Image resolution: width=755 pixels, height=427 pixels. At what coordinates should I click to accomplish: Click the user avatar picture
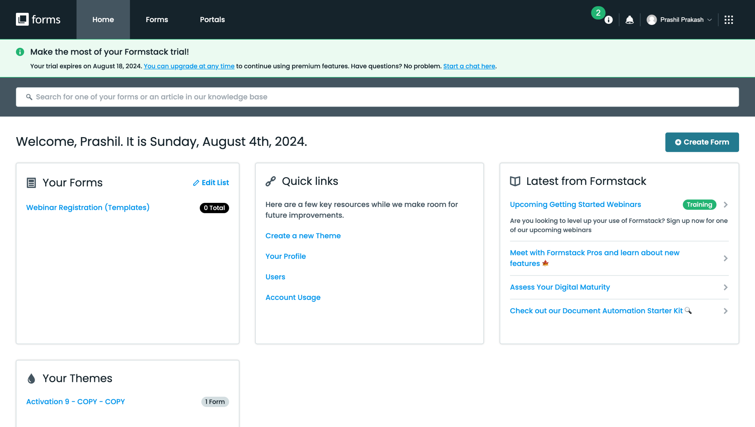click(651, 20)
